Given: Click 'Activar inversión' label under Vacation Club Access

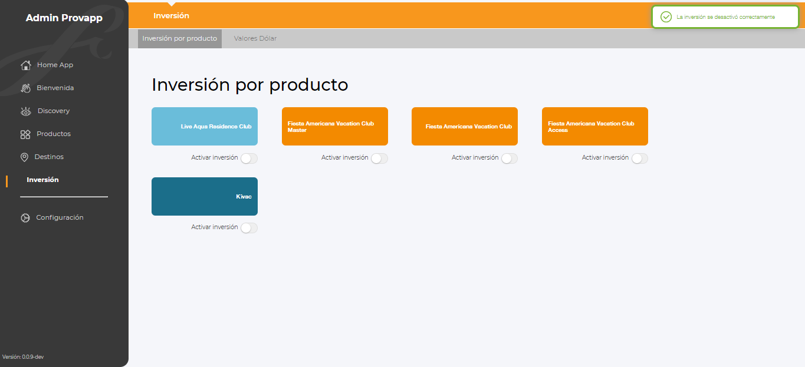Looking at the screenshot, I should tap(606, 158).
